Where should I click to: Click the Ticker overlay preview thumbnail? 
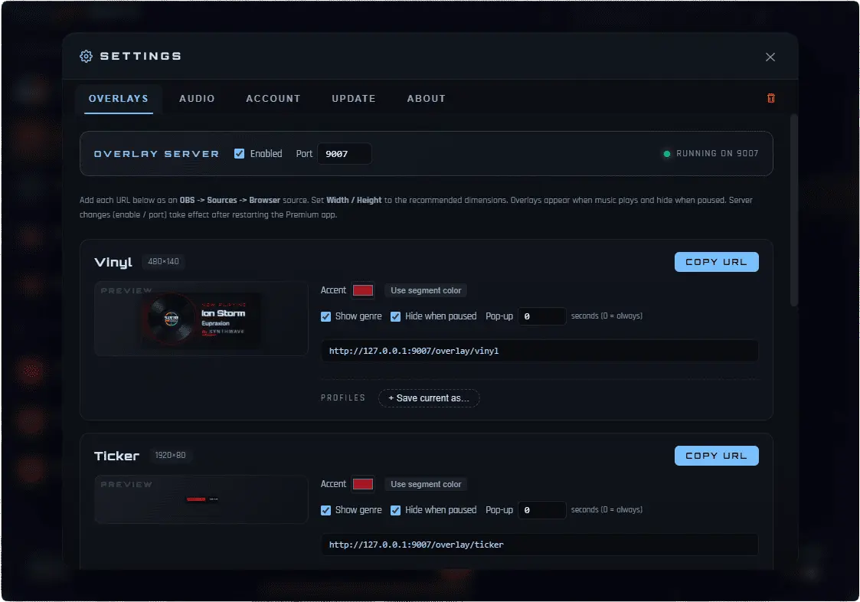(x=201, y=499)
